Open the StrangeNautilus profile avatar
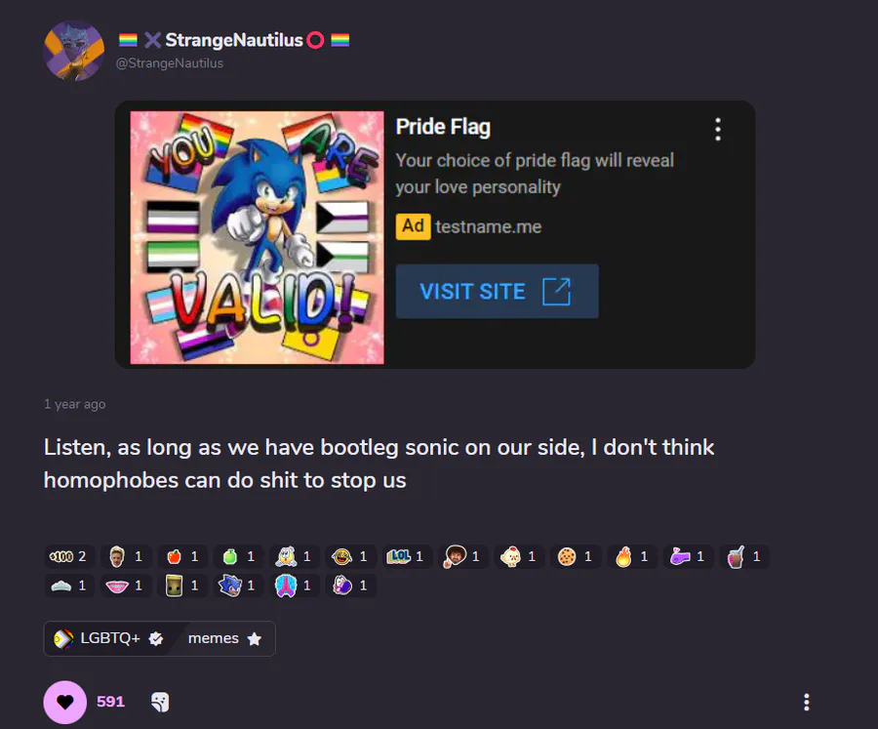 click(74, 51)
